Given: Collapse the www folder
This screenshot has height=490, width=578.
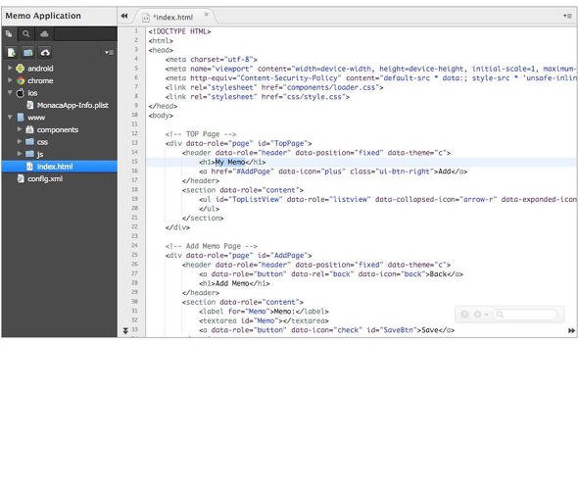Looking at the screenshot, I should tap(10, 118).
